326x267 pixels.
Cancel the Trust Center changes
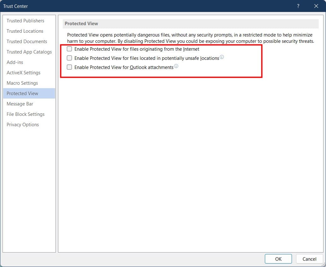[309, 259]
